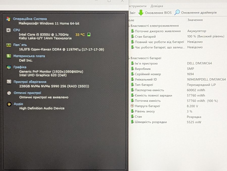227x171 pixels.
Task: Select the Акумулятор value cell
Action: pos(196,31)
